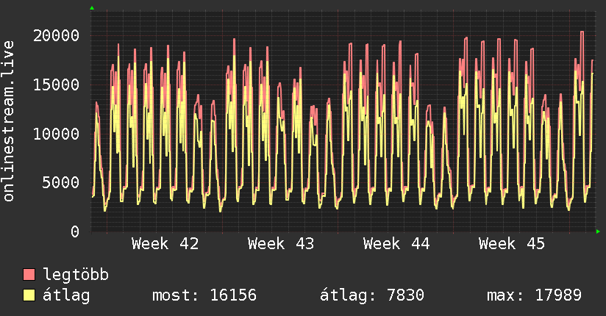Click the 5000 y-axis label
Screen dimensions: 606x316
point(61,183)
